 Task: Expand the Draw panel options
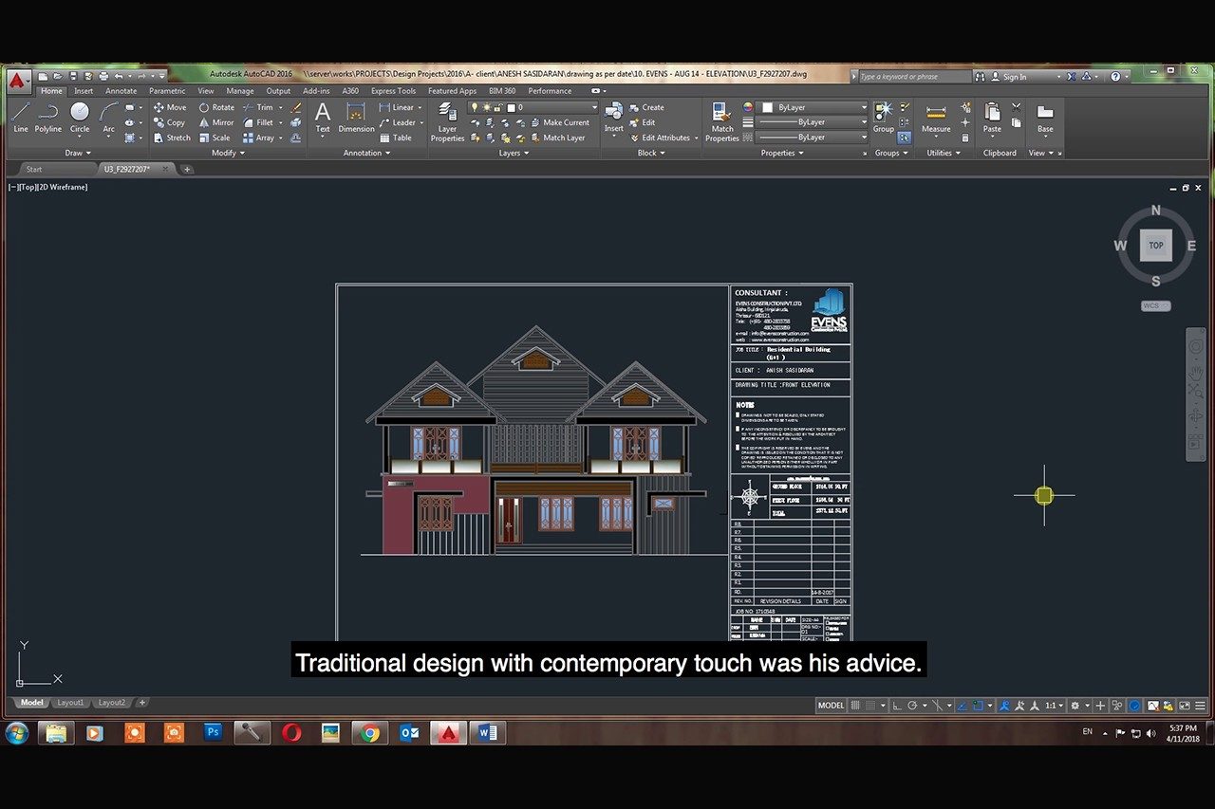tap(78, 153)
